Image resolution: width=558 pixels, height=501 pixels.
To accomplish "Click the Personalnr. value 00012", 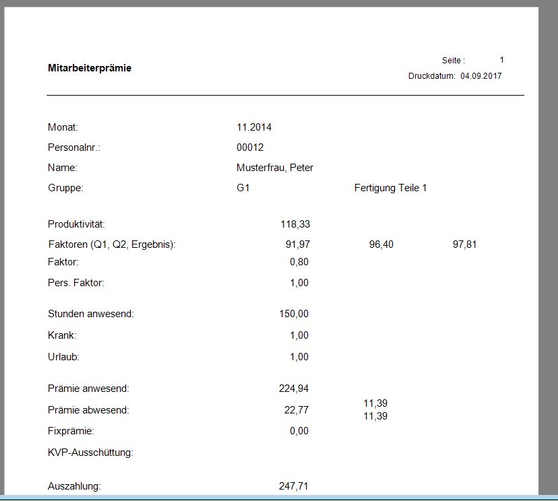I will pyautogui.click(x=249, y=147).
